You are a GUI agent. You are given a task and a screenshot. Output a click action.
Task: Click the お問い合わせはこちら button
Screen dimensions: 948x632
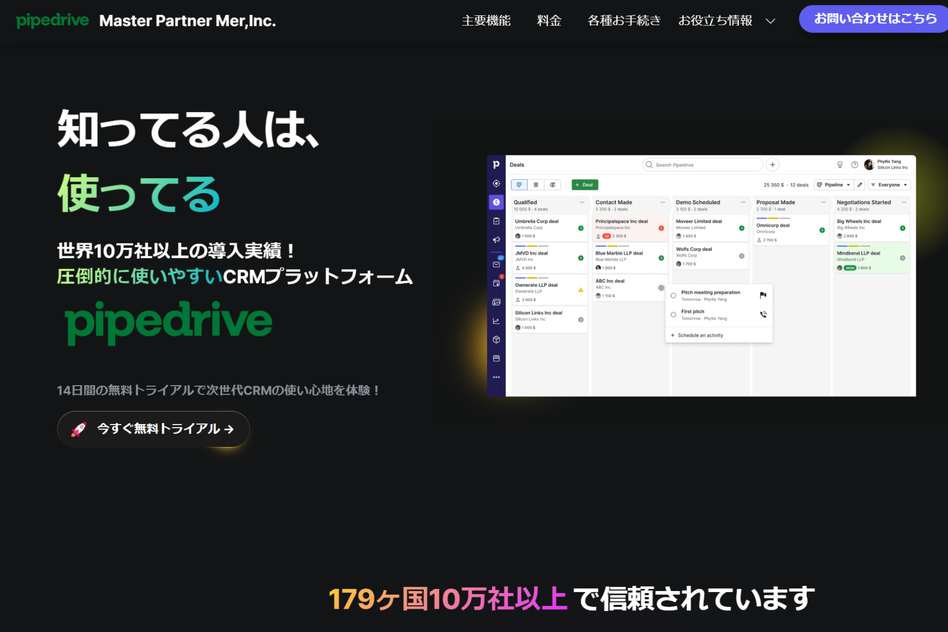click(875, 19)
